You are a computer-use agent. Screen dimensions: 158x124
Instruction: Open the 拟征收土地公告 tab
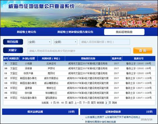pos(27,32)
